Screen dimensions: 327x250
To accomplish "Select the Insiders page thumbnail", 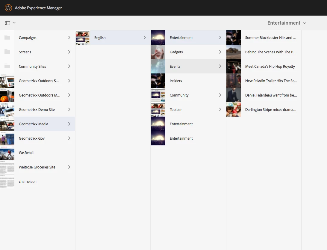I will click(158, 81).
